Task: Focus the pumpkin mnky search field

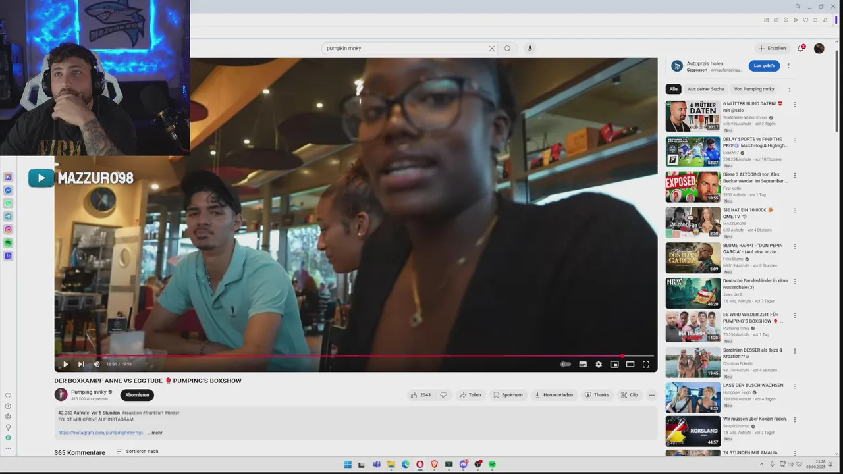Action: coord(405,48)
